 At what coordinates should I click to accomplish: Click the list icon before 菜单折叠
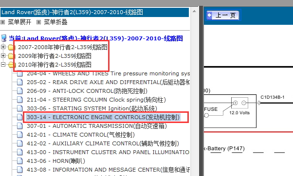(x=38, y=22)
